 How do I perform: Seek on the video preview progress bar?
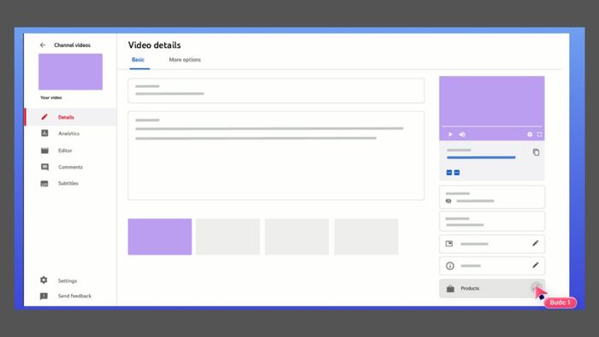pyautogui.click(x=492, y=127)
